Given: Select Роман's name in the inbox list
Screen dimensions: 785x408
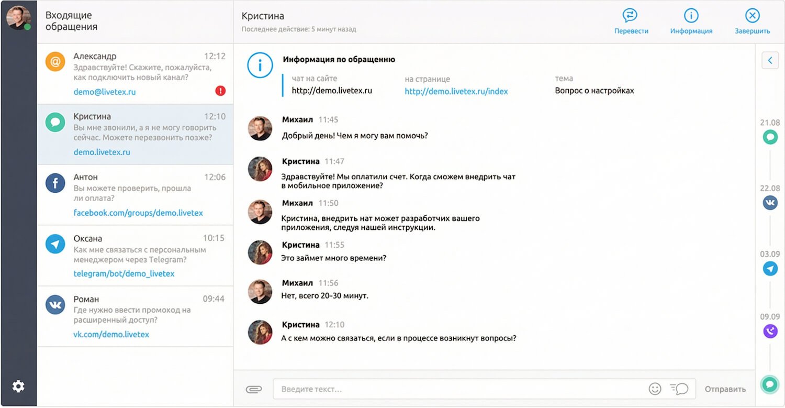Looking at the screenshot, I should [x=86, y=299].
